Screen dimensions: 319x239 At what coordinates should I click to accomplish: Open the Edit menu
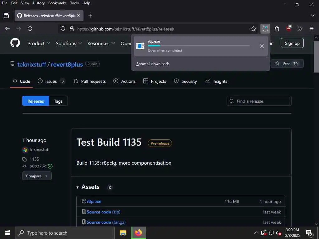[14, 3]
